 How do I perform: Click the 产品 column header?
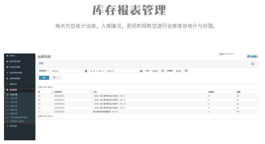point(95,92)
